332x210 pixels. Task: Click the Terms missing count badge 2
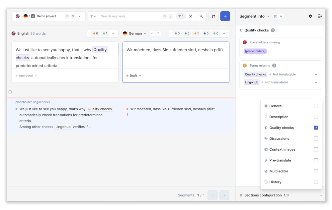pyautogui.click(x=274, y=66)
